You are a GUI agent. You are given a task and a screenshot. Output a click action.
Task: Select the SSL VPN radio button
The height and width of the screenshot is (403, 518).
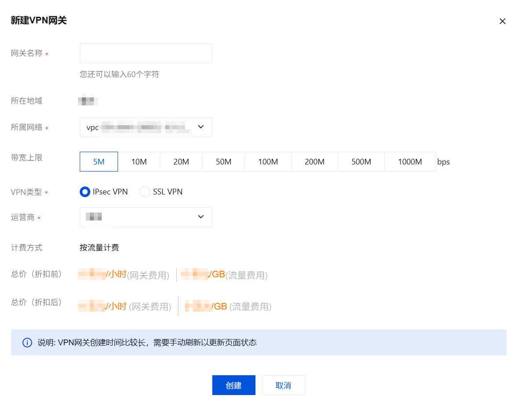click(145, 192)
